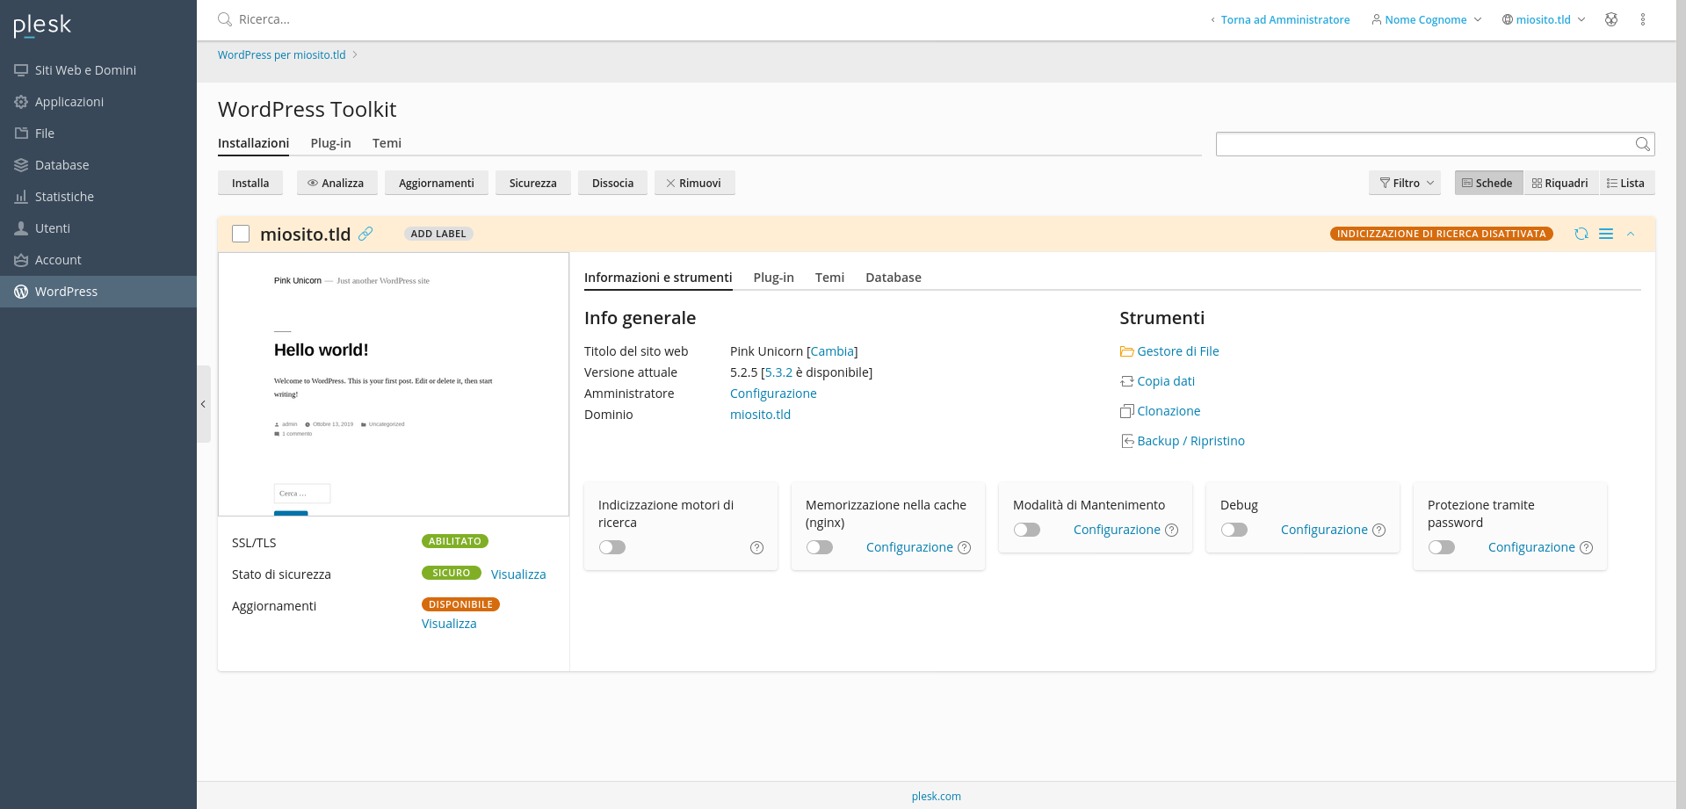The image size is (1686, 809).
Task: Open Plug-in tab inside the miosito.tld card
Action: pos(773,278)
